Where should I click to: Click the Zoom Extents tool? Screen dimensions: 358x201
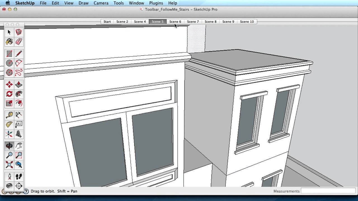tap(9, 165)
